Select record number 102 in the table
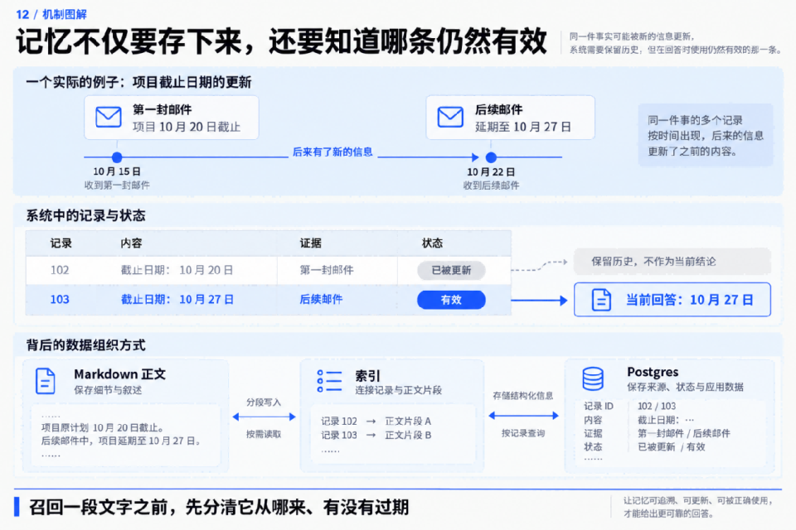This screenshot has width=796, height=530. [x=60, y=270]
